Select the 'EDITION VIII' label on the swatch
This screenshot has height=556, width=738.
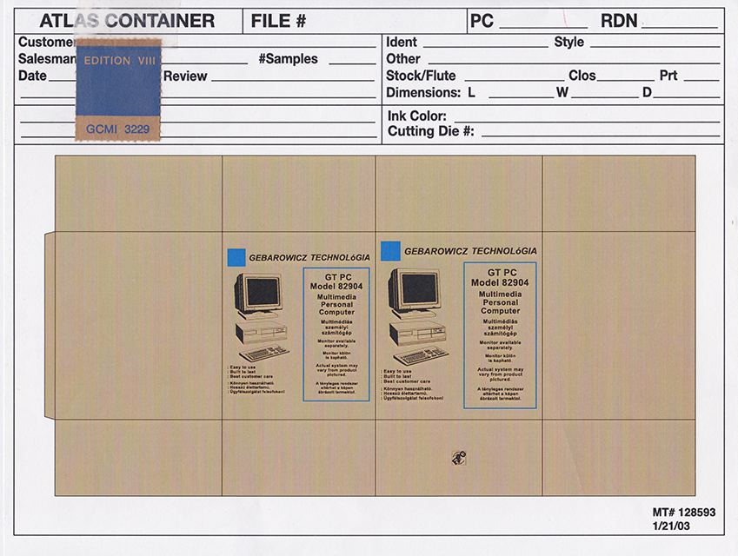coord(120,61)
